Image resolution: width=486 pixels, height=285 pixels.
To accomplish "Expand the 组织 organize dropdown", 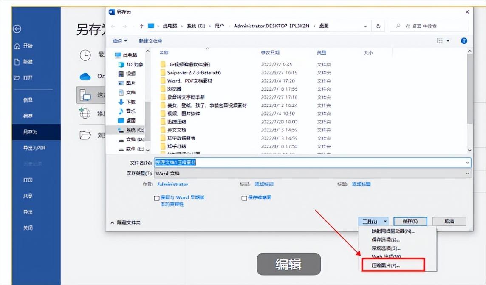I will pos(120,41).
